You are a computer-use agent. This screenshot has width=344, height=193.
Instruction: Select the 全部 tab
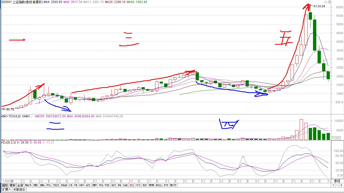(x=20, y=185)
